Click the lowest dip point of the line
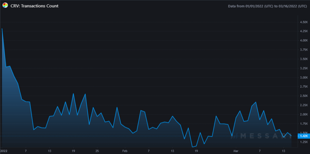310x154 pixels. (192, 147)
